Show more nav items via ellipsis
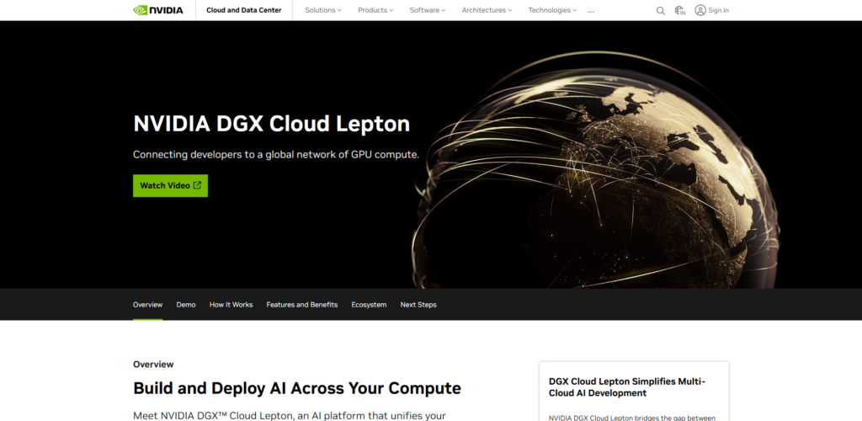This screenshot has height=421, width=862. tap(590, 11)
